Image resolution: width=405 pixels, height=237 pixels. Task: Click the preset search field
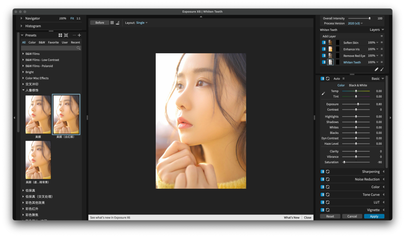51,48
